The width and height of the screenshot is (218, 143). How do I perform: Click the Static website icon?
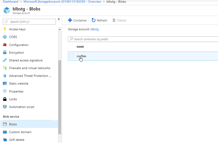pyautogui.click(x=5, y=84)
